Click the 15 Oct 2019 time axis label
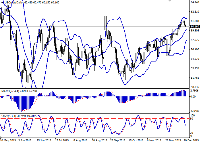The width and height of the screenshot is (201, 143). pos(136,140)
